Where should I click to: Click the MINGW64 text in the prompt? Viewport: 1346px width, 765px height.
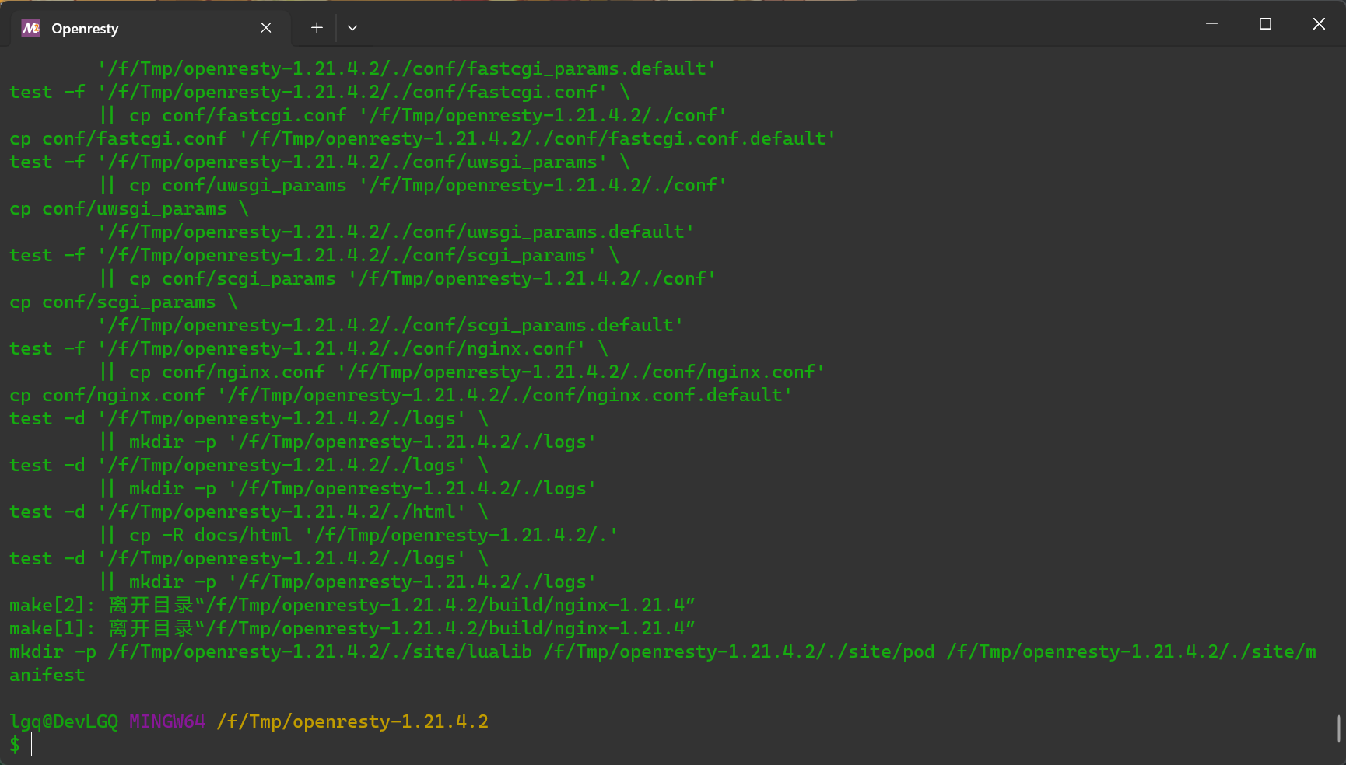click(x=167, y=721)
